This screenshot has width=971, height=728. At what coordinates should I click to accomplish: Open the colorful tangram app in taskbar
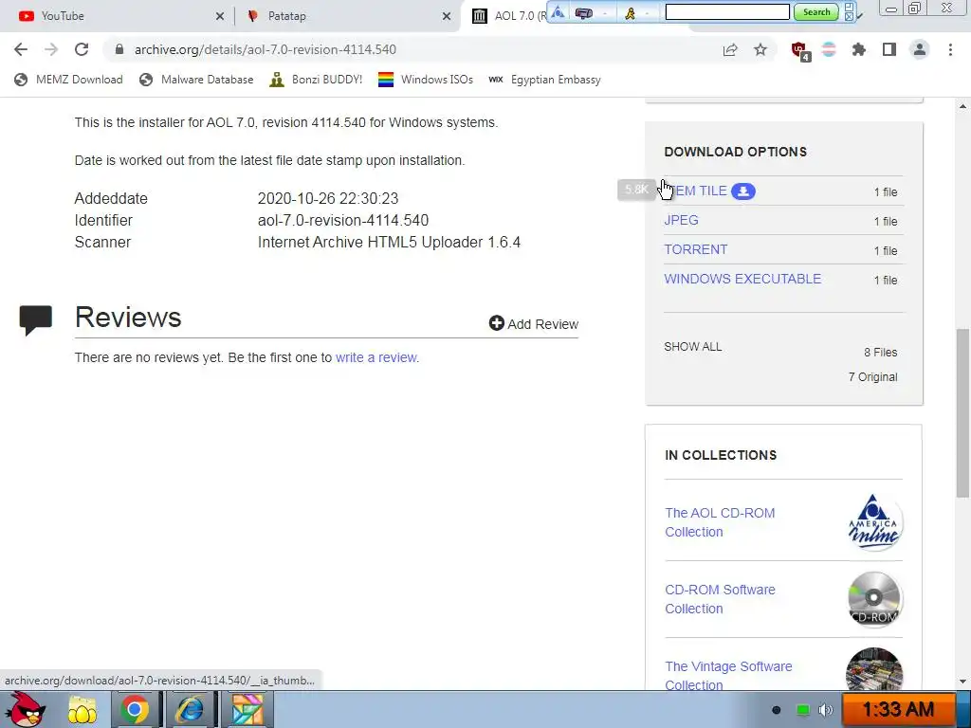pos(247,709)
